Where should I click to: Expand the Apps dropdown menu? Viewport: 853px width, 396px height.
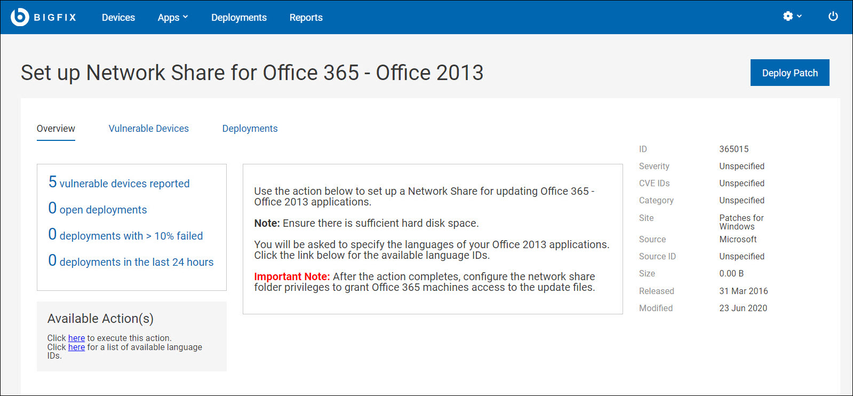click(x=172, y=18)
